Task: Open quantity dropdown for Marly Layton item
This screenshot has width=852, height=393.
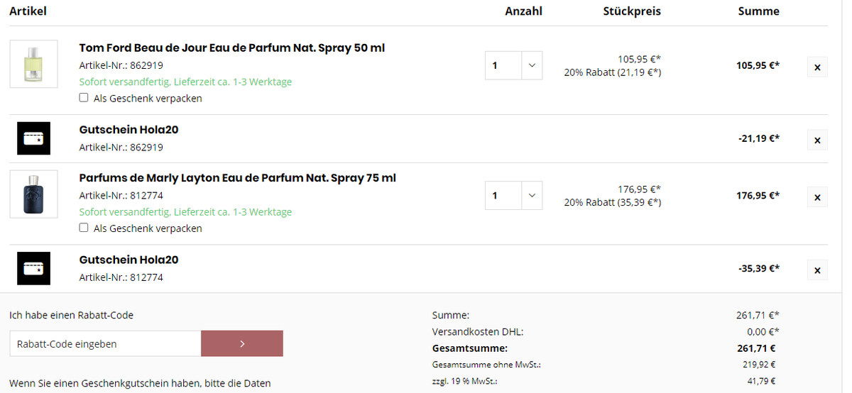Action: coord(513,195)
